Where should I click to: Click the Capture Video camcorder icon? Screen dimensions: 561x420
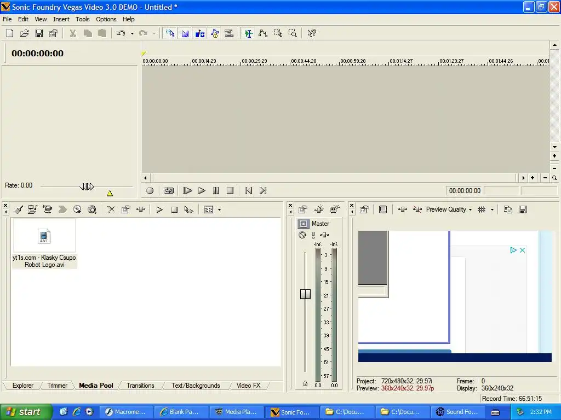[x=47, y=209]
